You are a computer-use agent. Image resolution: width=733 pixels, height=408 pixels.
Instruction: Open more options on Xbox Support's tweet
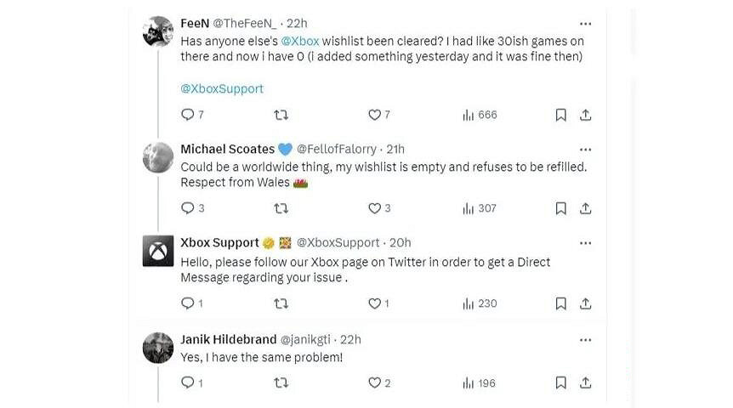[585, 243]
